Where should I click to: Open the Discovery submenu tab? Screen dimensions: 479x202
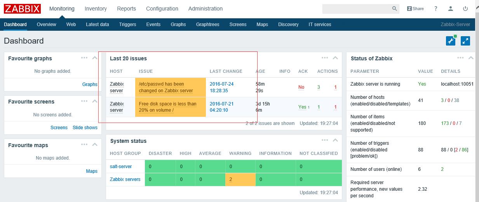coord(288,24)
